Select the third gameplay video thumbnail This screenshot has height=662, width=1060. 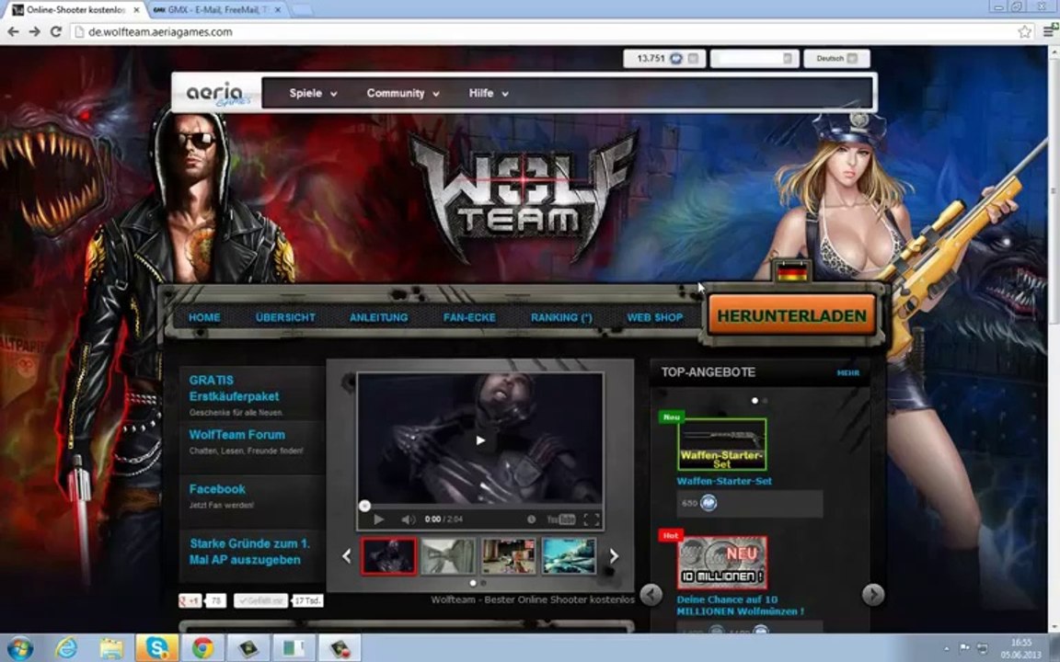(x=508, y=556)
